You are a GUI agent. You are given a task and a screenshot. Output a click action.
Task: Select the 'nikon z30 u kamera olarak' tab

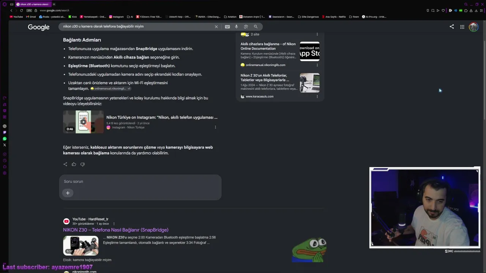(x=33, y=4)
